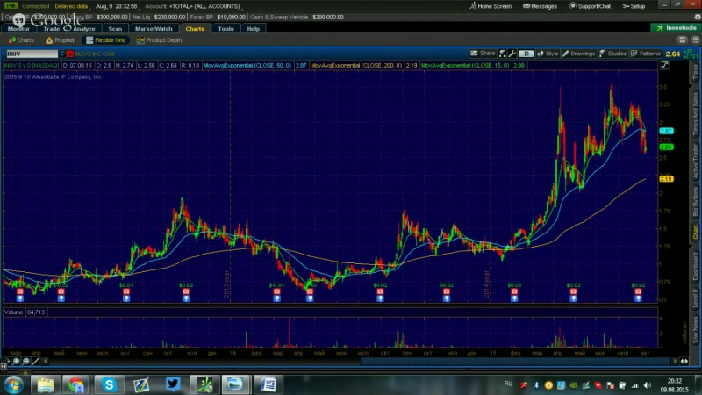Toggle Times And Sales side panel
The height and width of the screenshot is (395, 702).
click(x=695, y=114)
